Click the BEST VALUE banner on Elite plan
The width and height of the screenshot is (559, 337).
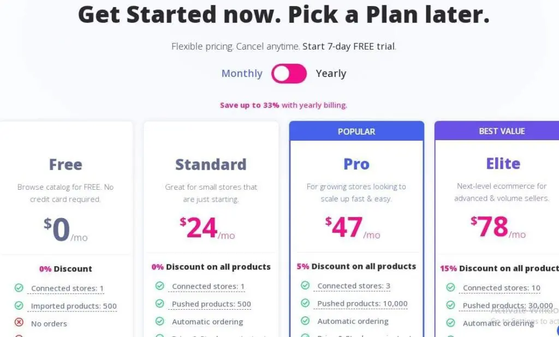502,131
